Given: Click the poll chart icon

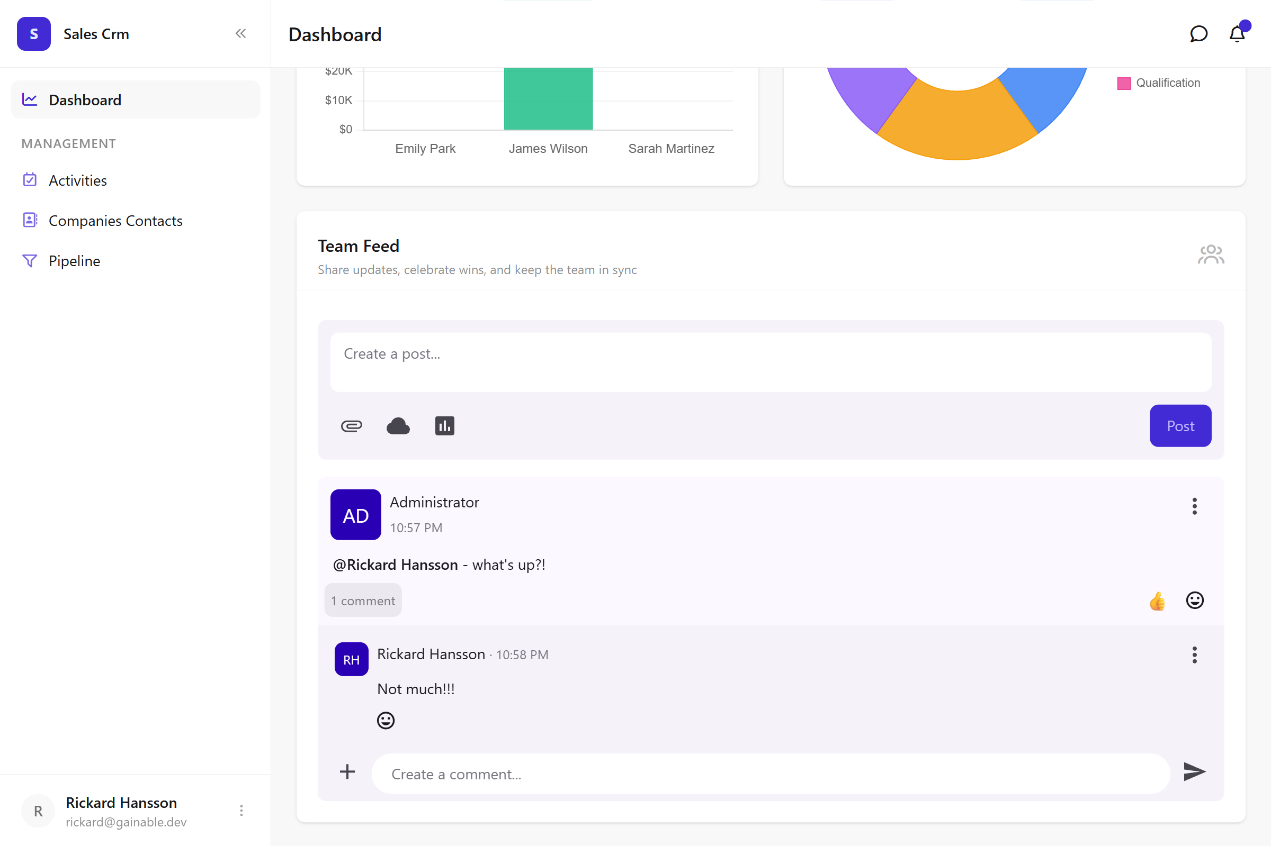Looking at the screenshot, I should [x=444, y=426].
